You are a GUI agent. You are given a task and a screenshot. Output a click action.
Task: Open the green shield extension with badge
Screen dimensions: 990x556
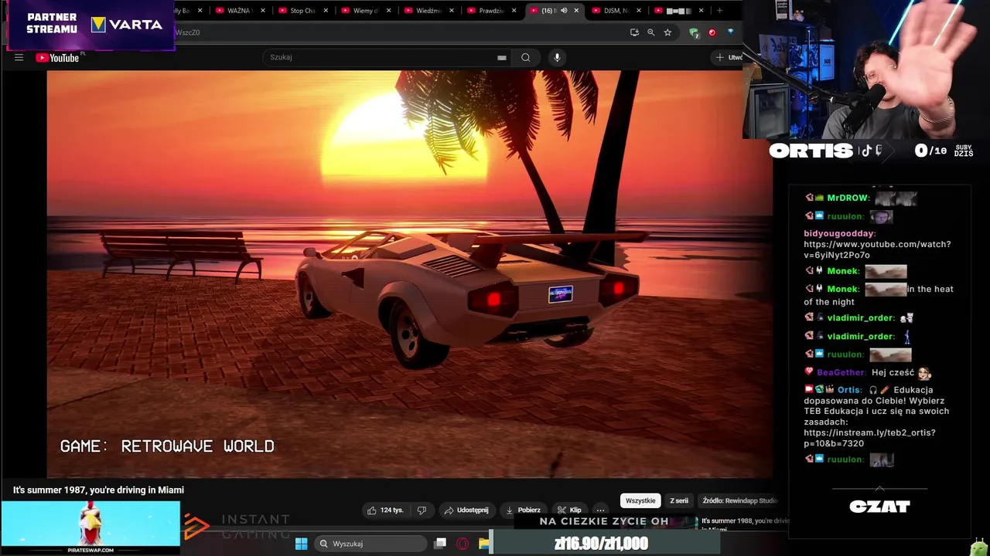point(694,32)
